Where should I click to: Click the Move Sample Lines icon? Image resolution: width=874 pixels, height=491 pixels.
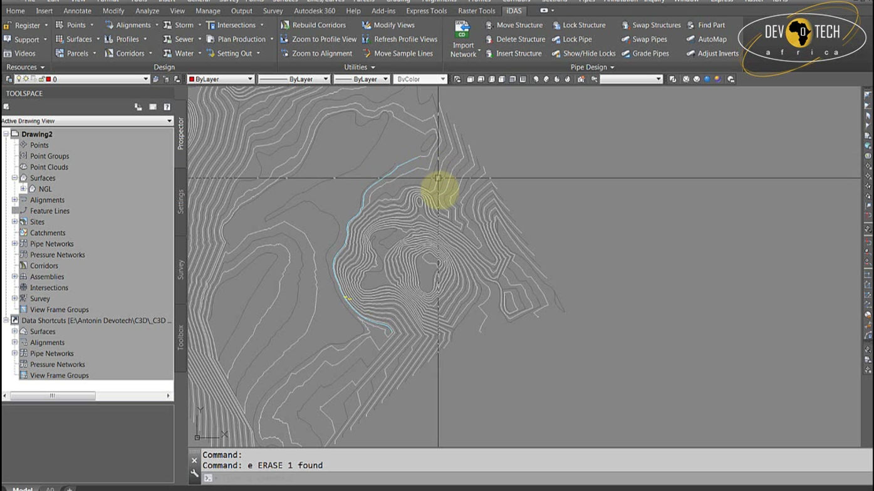pos(367,54)
